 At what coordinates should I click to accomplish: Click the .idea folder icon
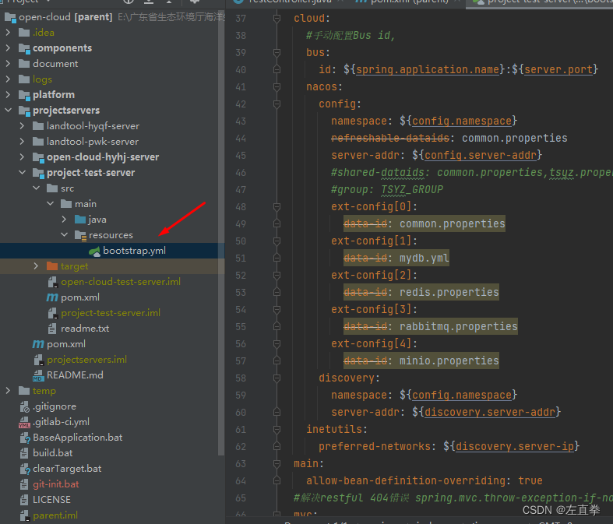coord(24,33)
